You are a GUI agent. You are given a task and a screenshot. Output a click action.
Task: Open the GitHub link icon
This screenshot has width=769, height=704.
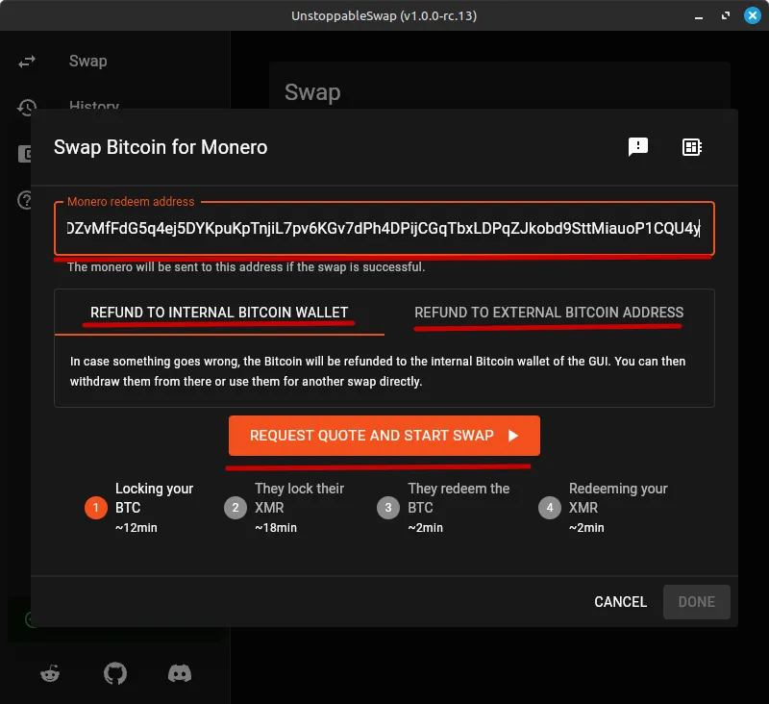115,673
